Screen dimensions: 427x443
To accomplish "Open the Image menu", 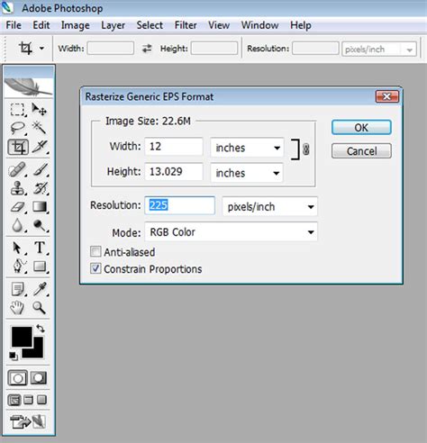I will tap(76, 25).
